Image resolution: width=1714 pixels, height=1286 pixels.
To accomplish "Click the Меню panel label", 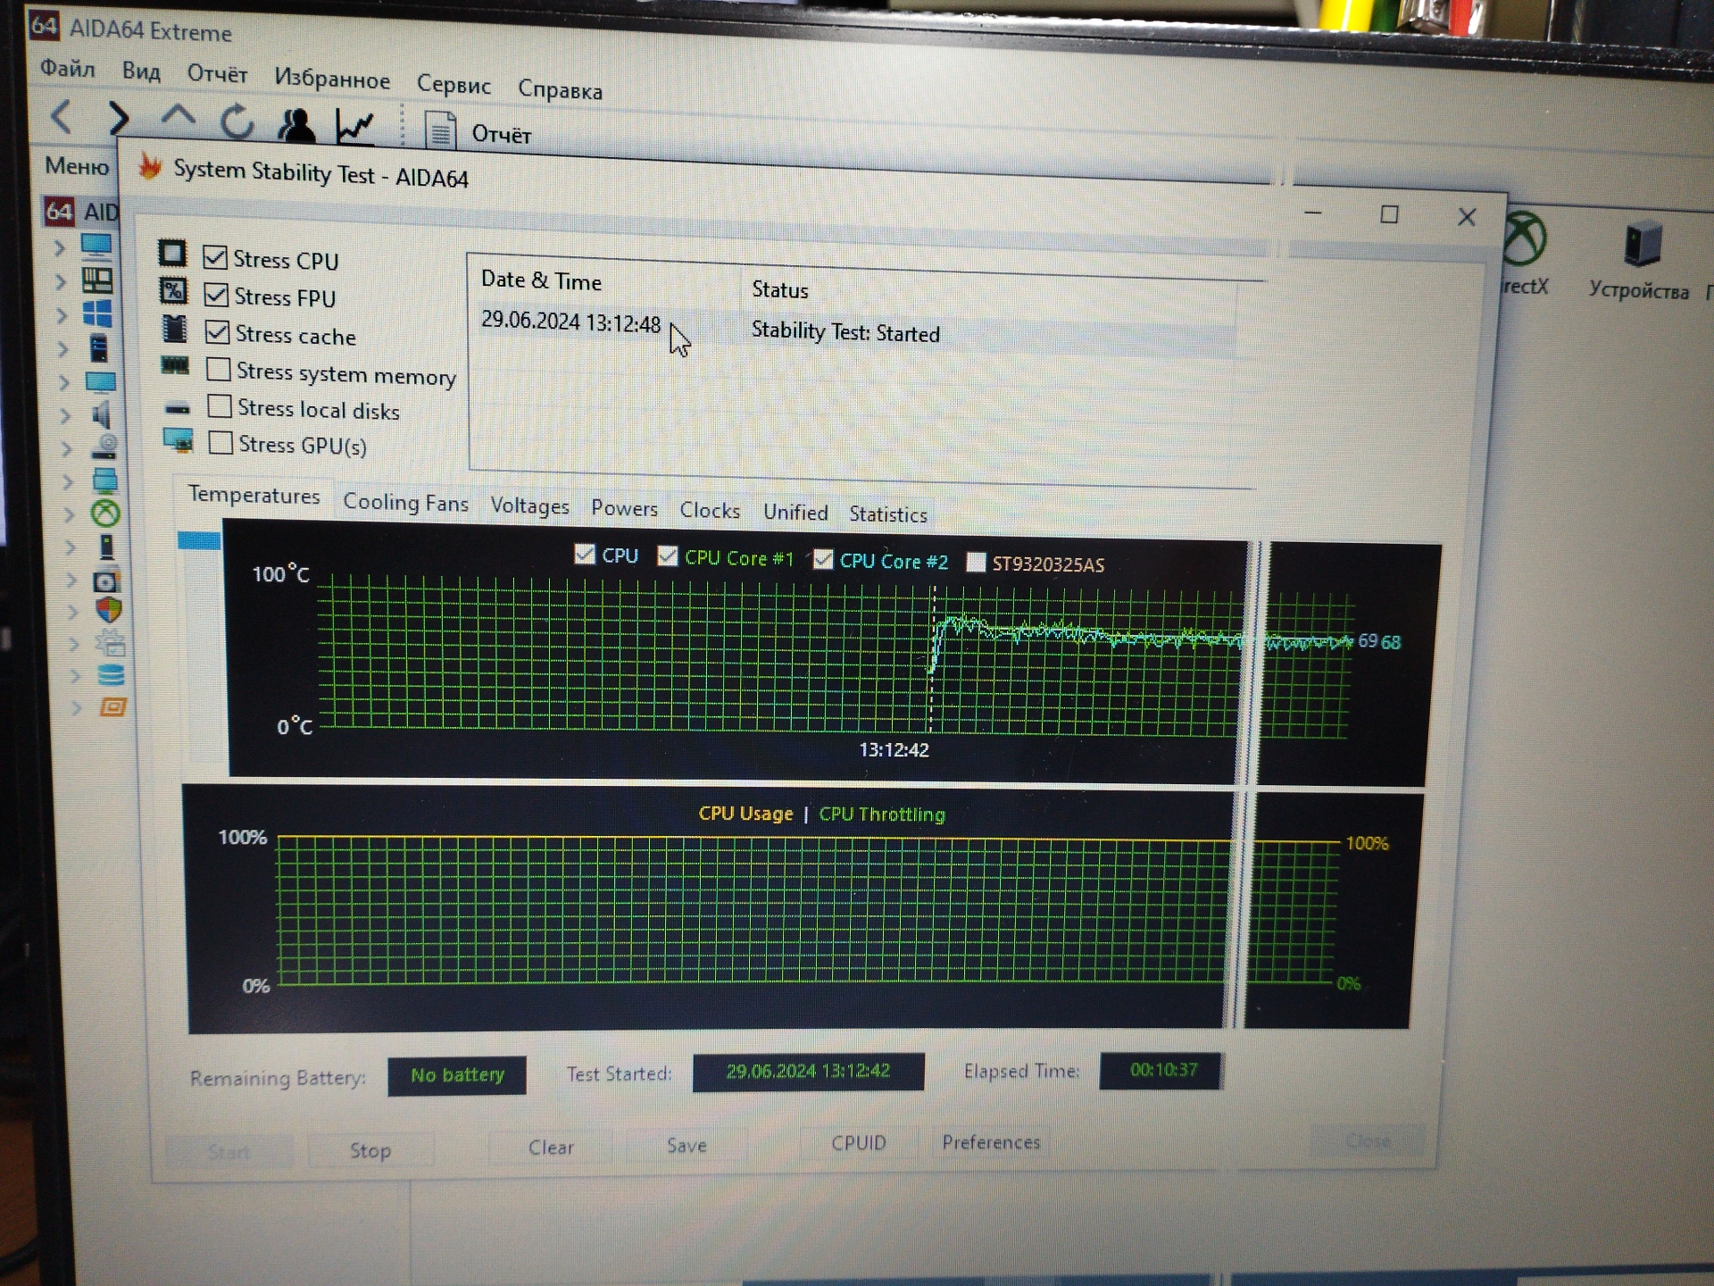I will tap(77, 165).
